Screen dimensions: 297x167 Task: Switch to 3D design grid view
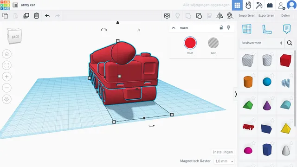point(237,5)
